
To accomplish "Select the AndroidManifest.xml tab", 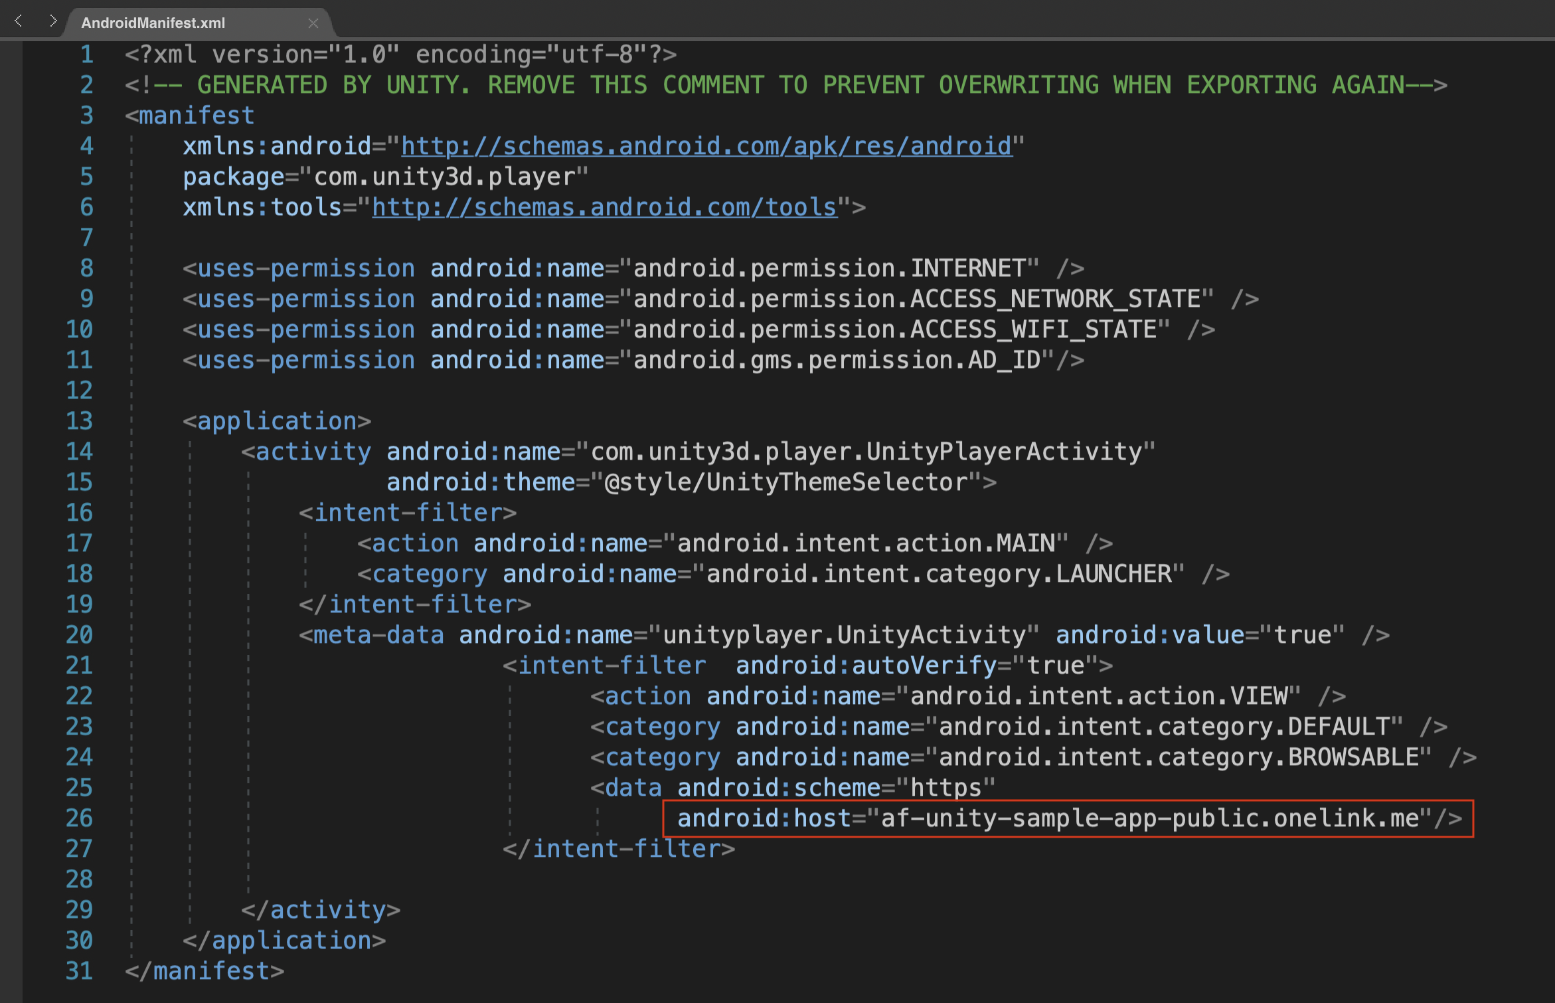I will click(x=153, y=23).
